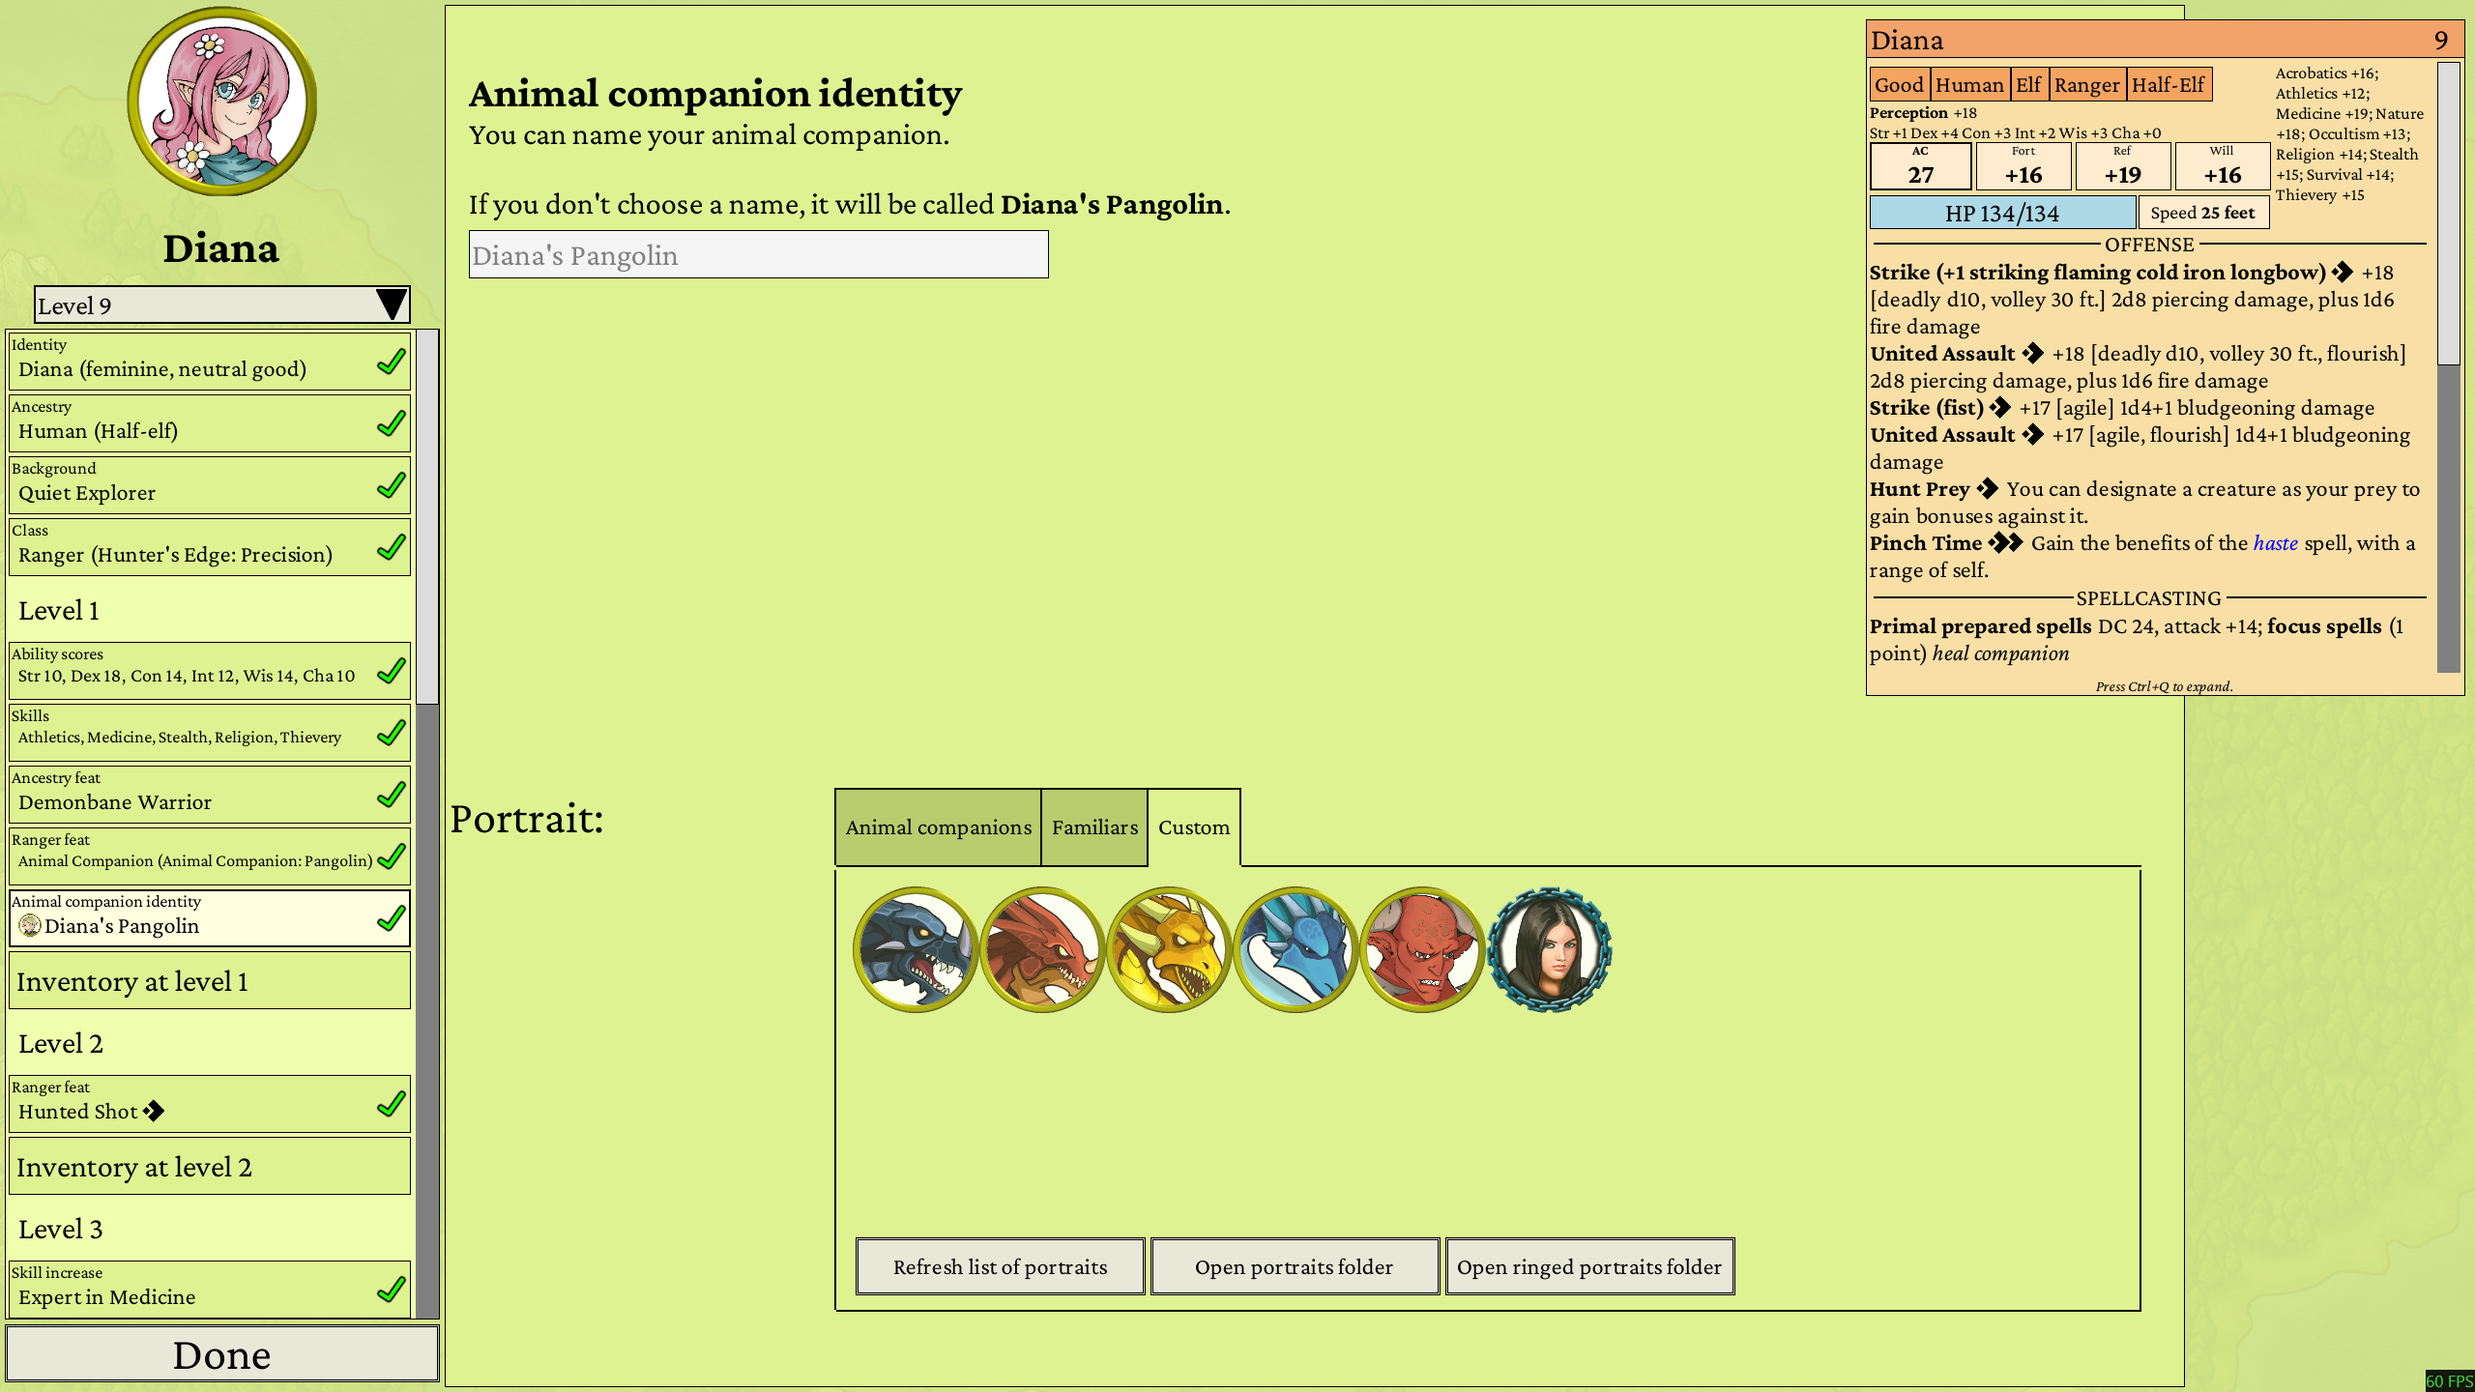Expand the Inventory at level 2 section
The width and height of the screenshot is (2475, 1392).
click(210, 1167)
